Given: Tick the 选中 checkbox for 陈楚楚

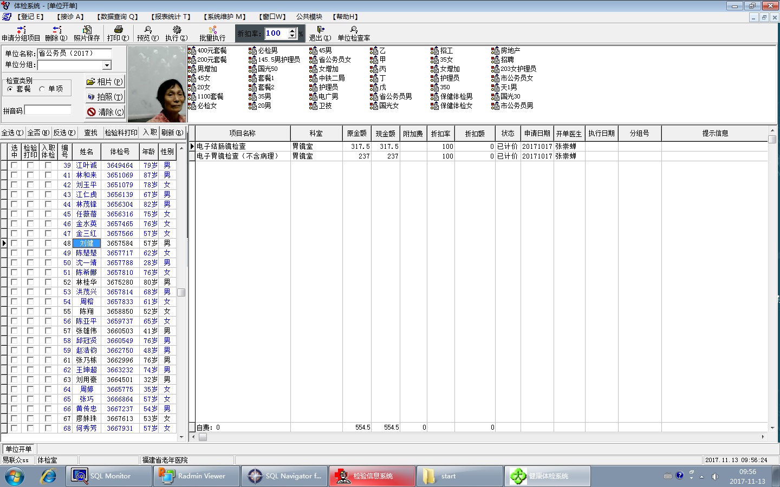Looking at the screenshot, I should 14,253.
